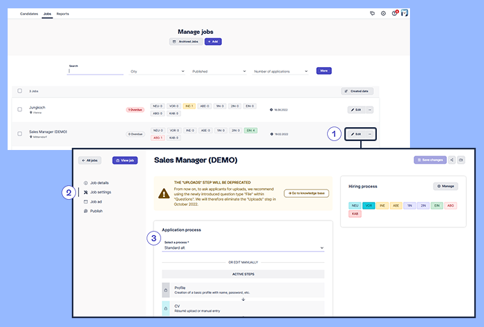Open the chat messages icon in header
This screenshot has height=327, width=484.
pos(373,13)
